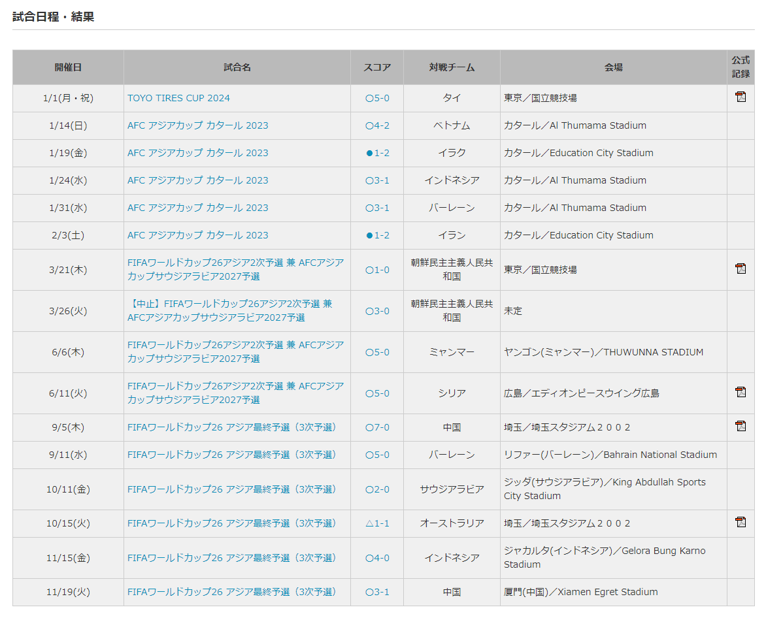
Task: Open final qualifier link for 10/11 match
Action: (232, 489)
